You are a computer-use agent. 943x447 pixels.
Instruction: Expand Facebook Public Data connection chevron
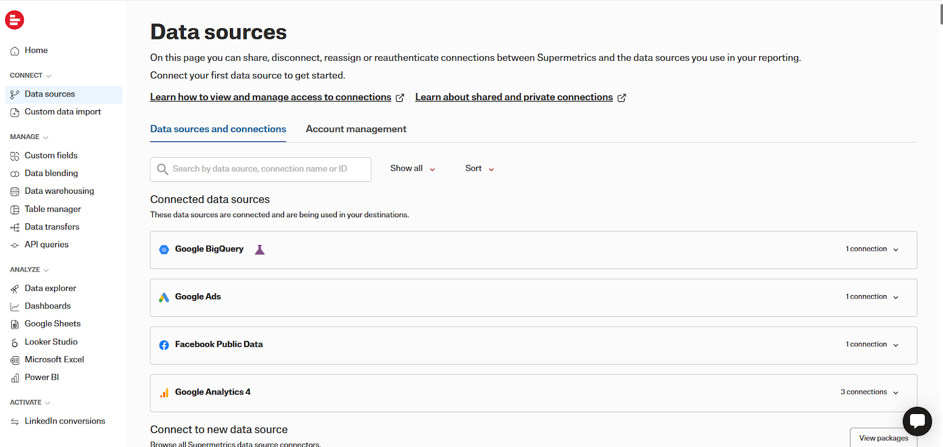point(896,345)
